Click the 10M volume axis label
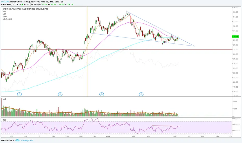The height and width of the screenshot is (143, 242). [235, 109]
